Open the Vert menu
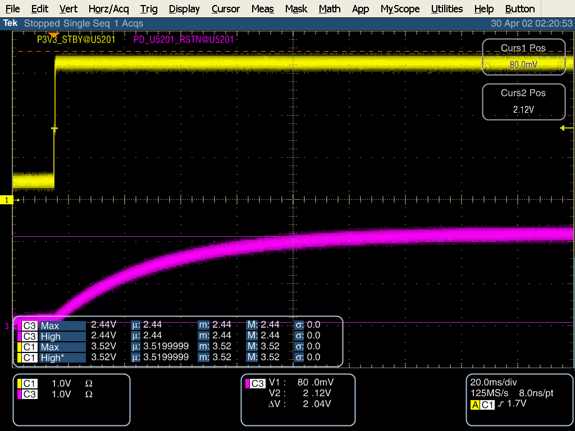This screenshot has height=431, width=575. (69, 9)
